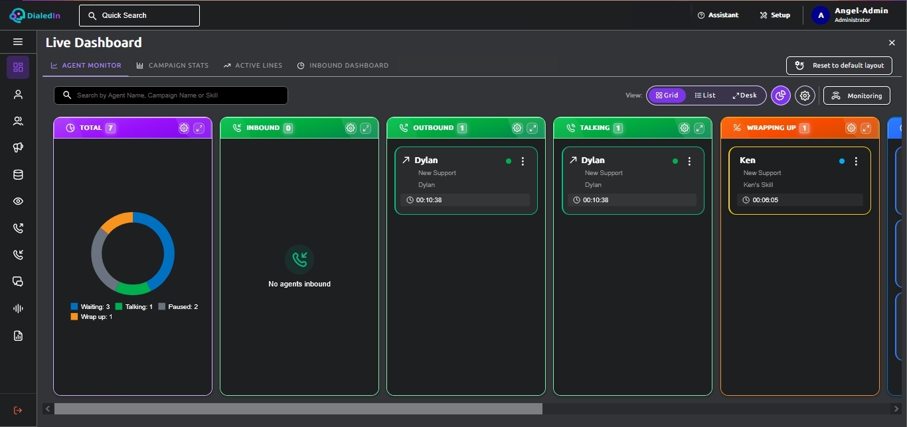Toggle the purple pie chart view button

click(x=781, y=95)
